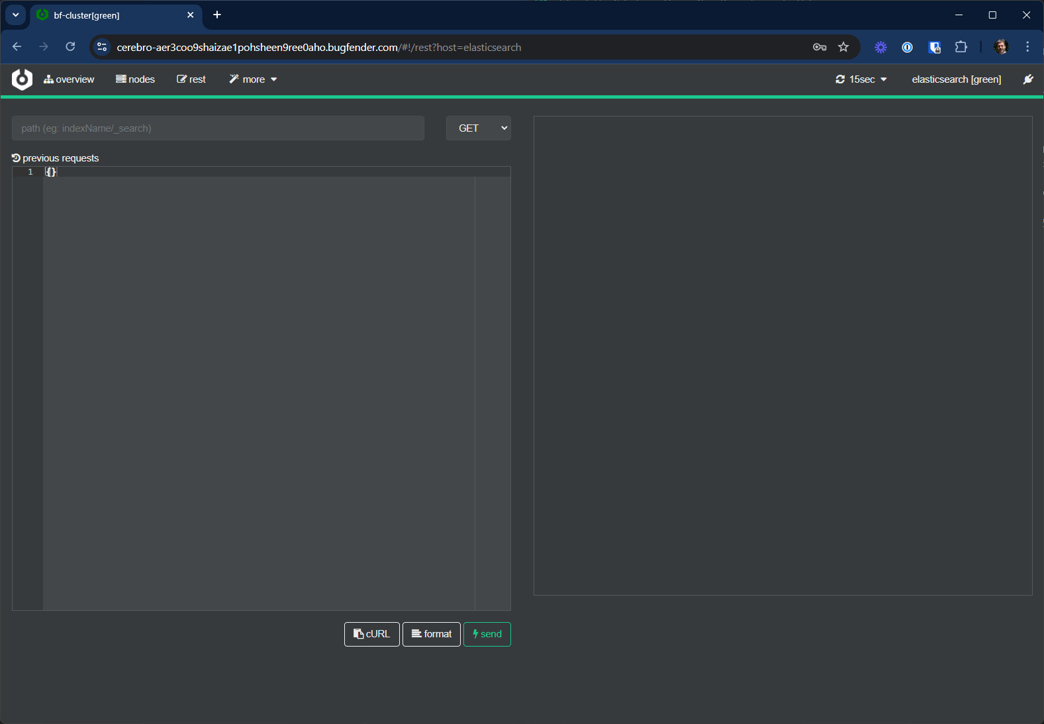Open the 1Password extension icon
This screenshot has width=1044, height=724.
[x=908, y=47]
